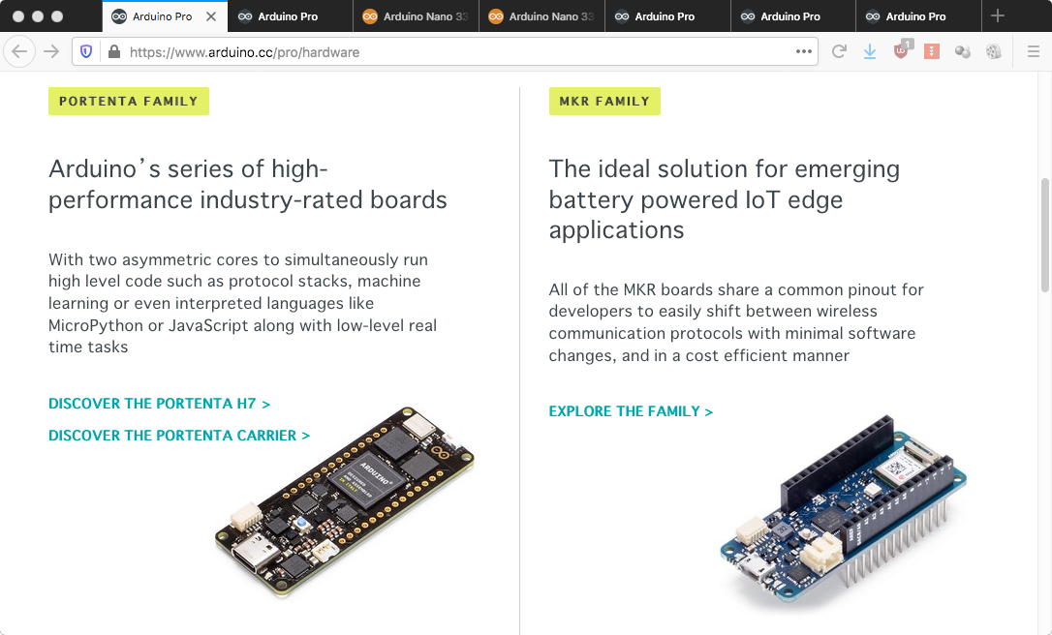
Task: Switch to the last Arduino Pro tab
Action: pos(915,16)
